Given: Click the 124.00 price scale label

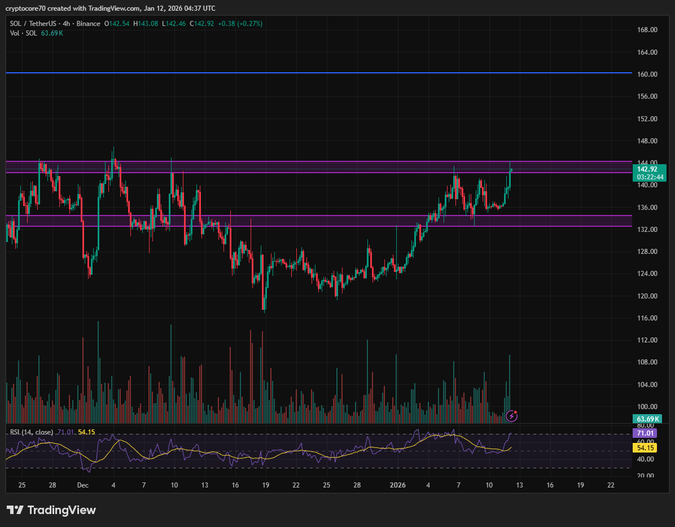Looking at the screenshot, I should [x=647, y=274].
